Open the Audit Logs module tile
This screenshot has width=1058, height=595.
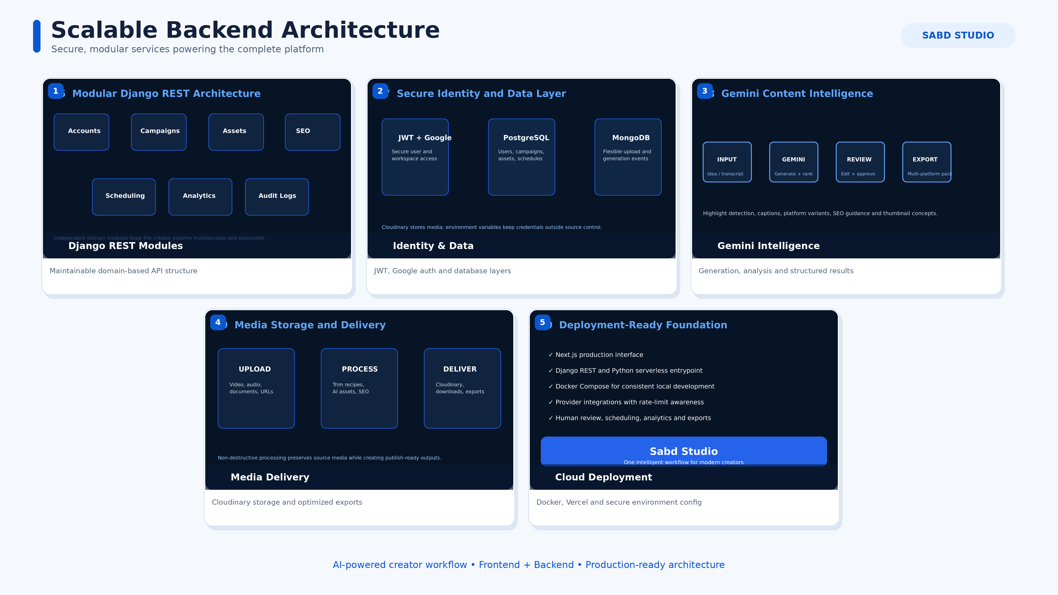(277, 197)
